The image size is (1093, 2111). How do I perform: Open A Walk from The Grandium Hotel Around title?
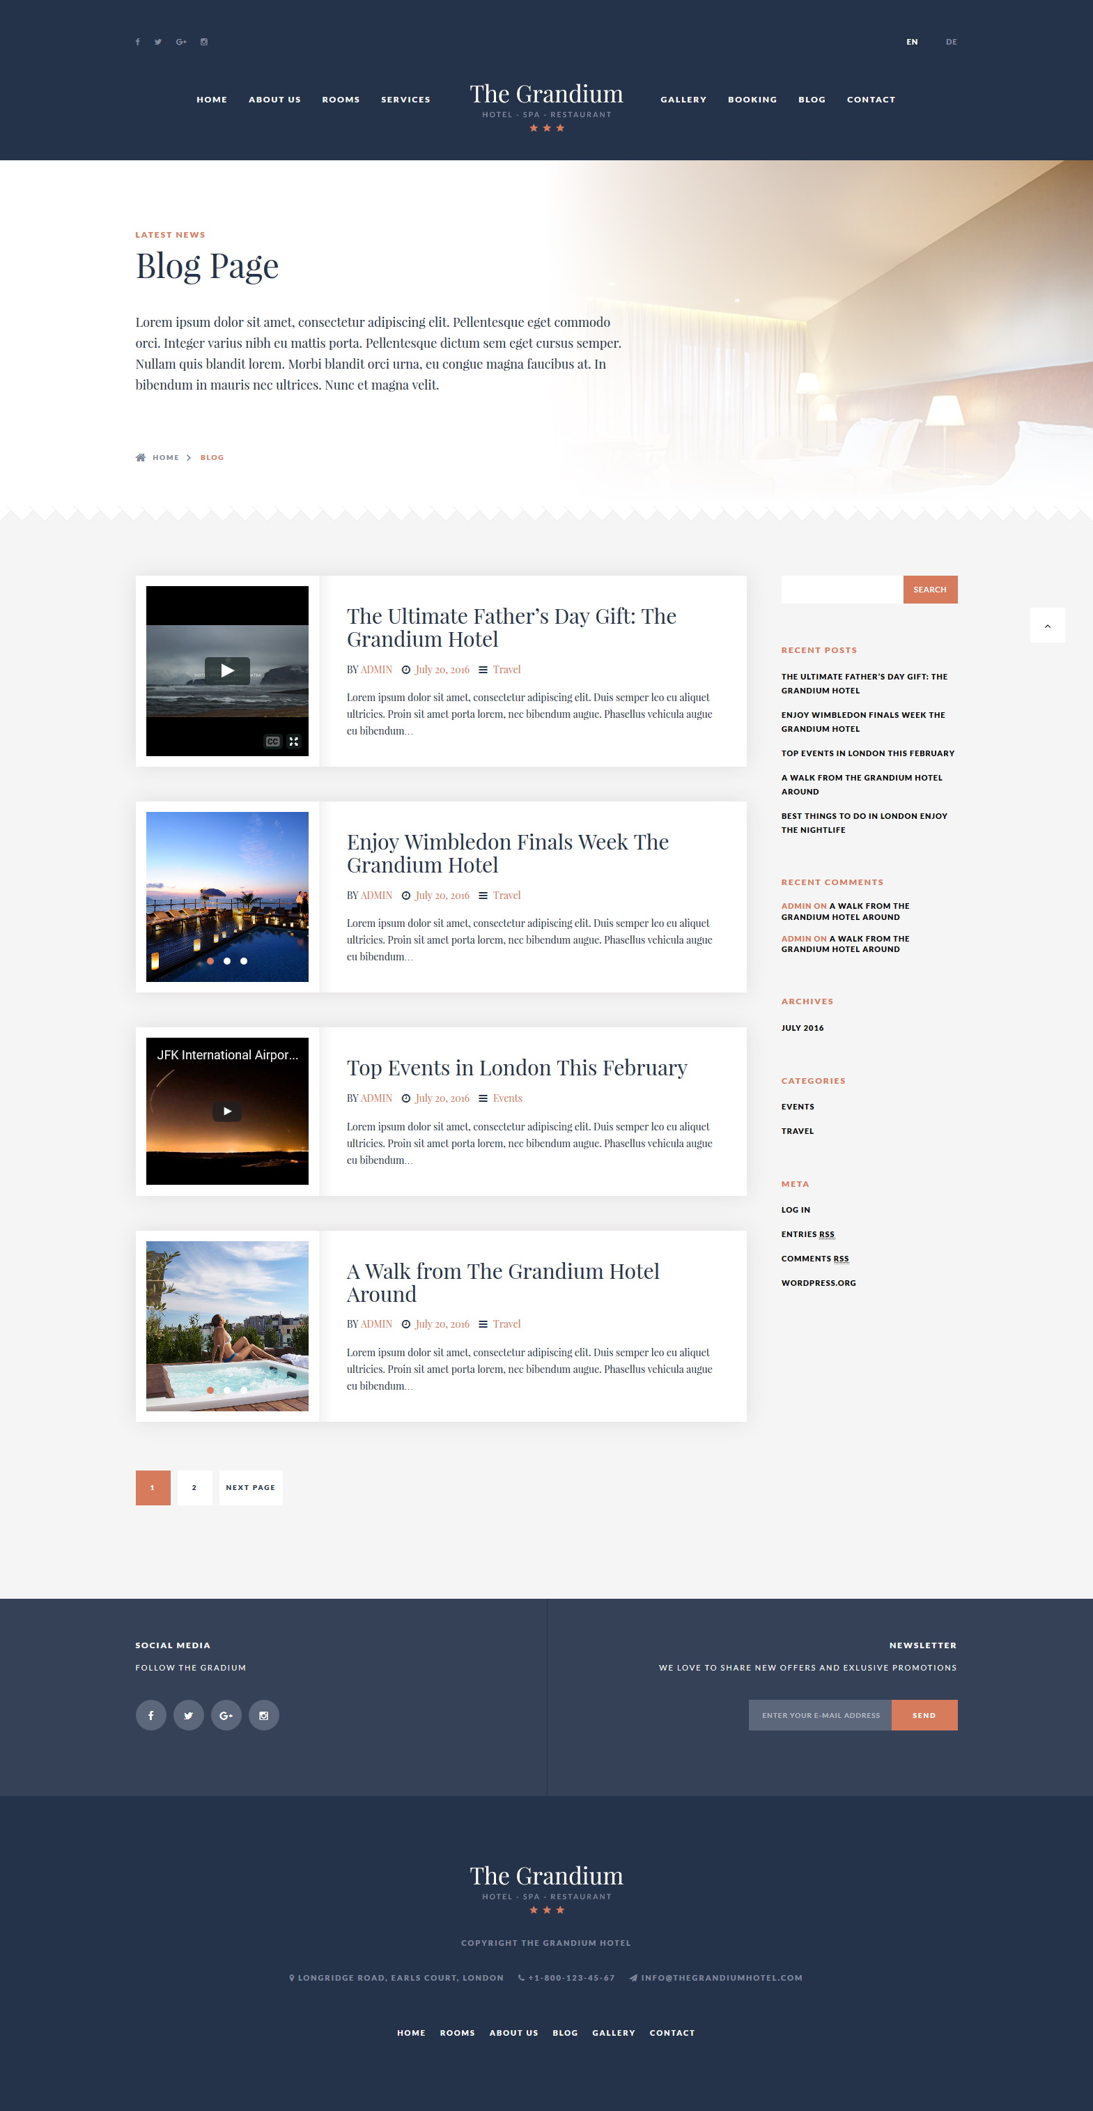[503, 1282]
